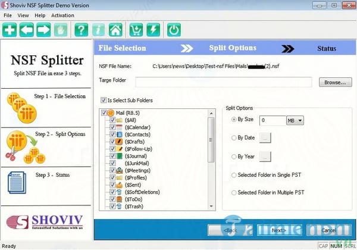357x250 pixels.
Task: Click the ($ToDo) folder icon
Action: [x=120, y=199]
